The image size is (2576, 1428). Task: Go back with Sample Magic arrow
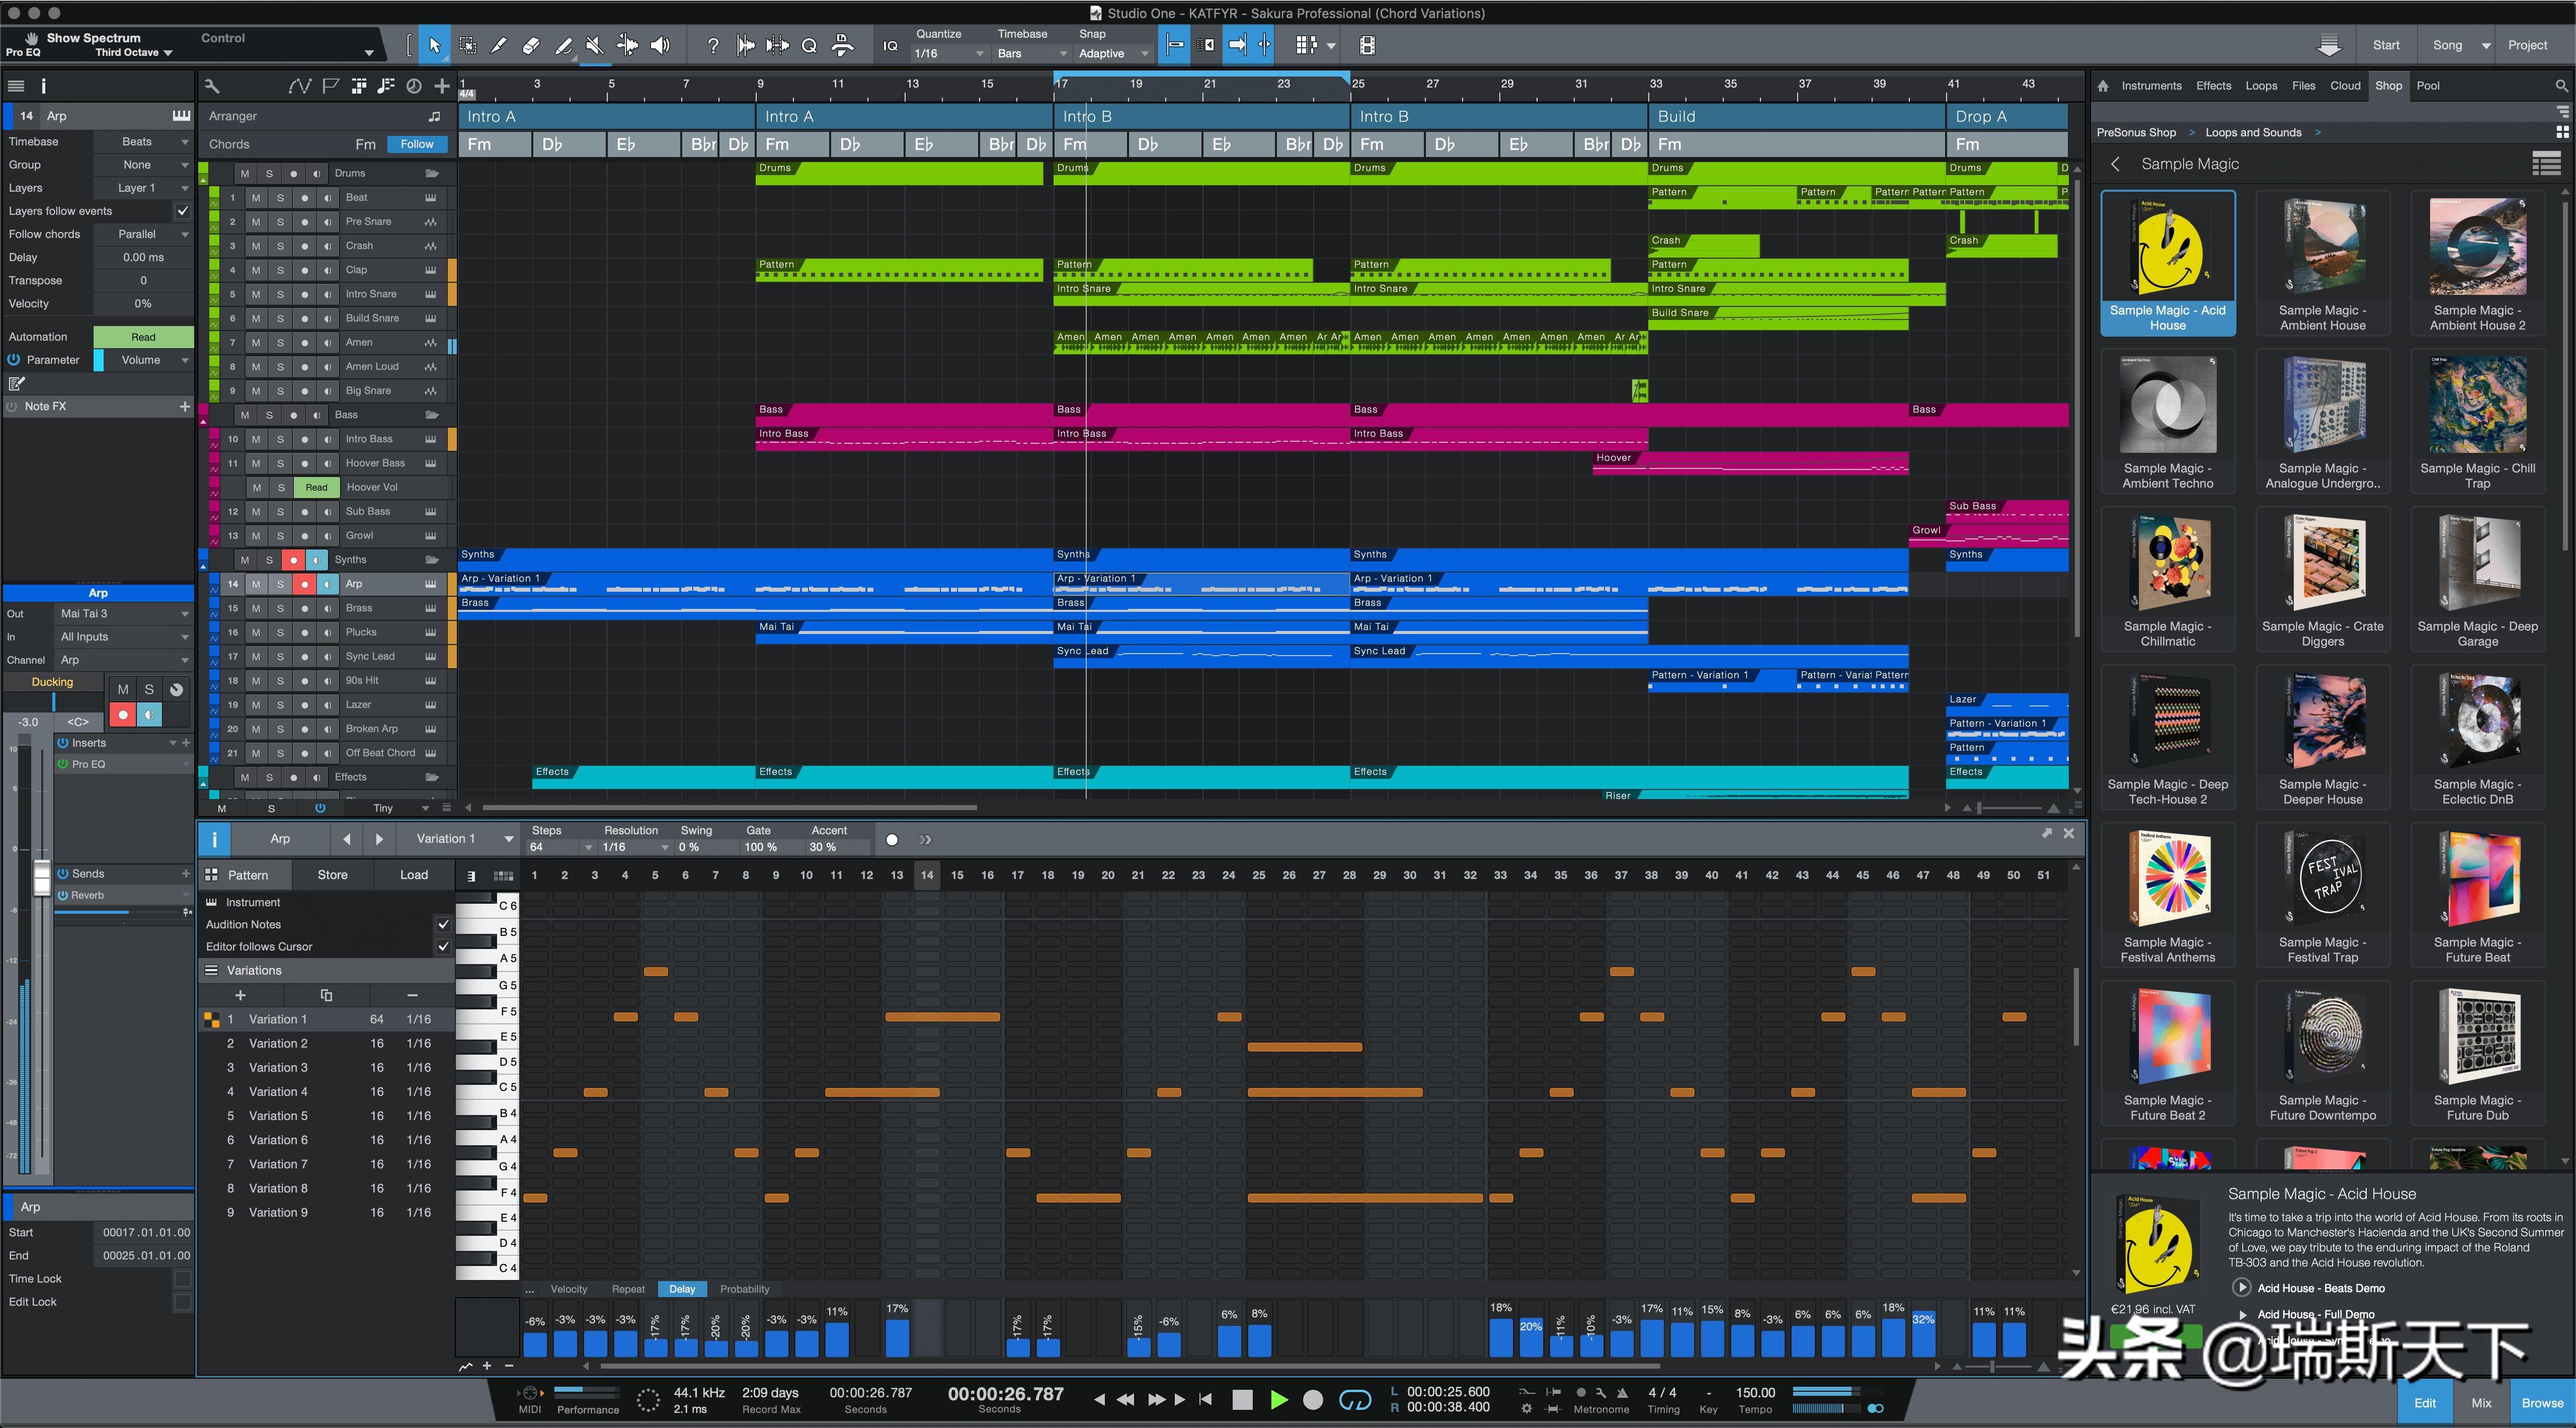click(x=2115, y=164)
